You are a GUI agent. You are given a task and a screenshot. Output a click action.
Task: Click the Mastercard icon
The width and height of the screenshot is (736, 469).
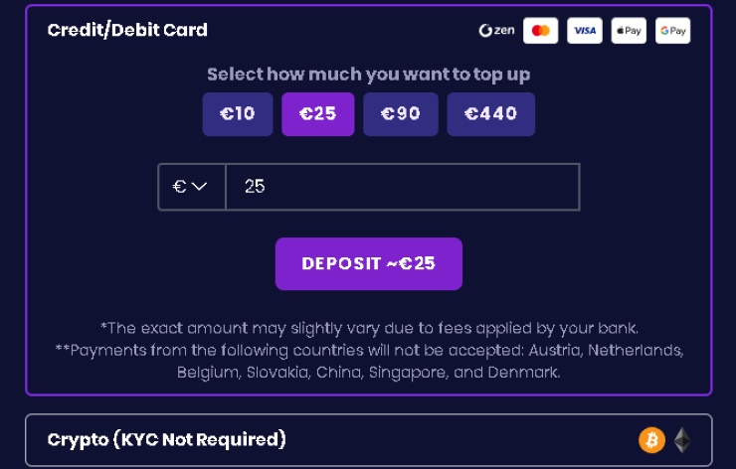(541, 31)
